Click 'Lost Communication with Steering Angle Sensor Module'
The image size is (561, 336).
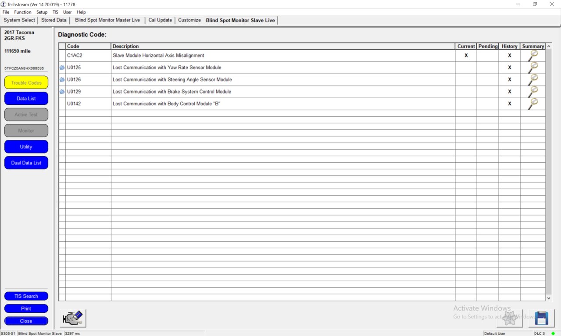coord(172,80)
